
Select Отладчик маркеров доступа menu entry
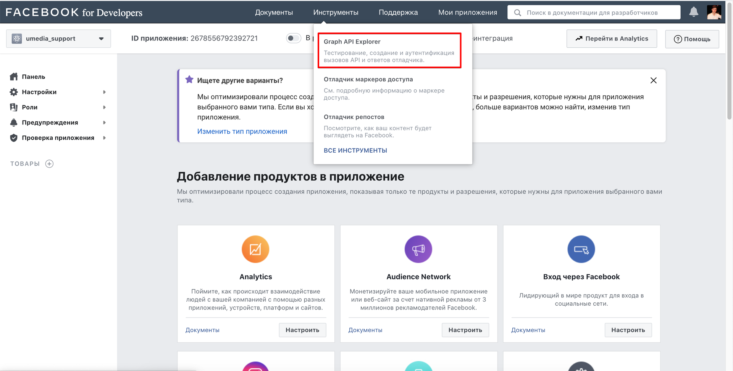tap(392, 88)
